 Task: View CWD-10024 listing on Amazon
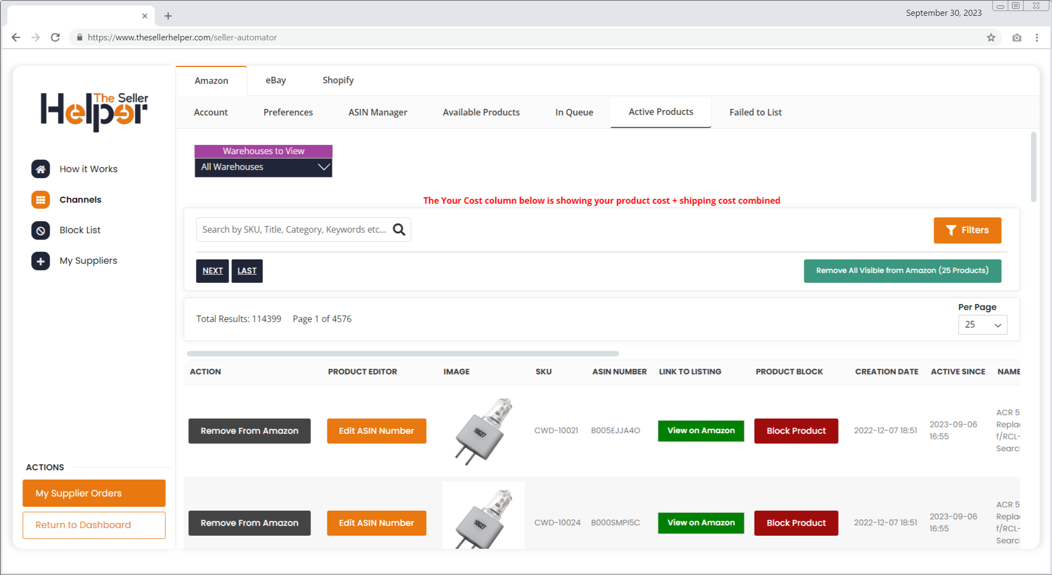click(701, 523)
